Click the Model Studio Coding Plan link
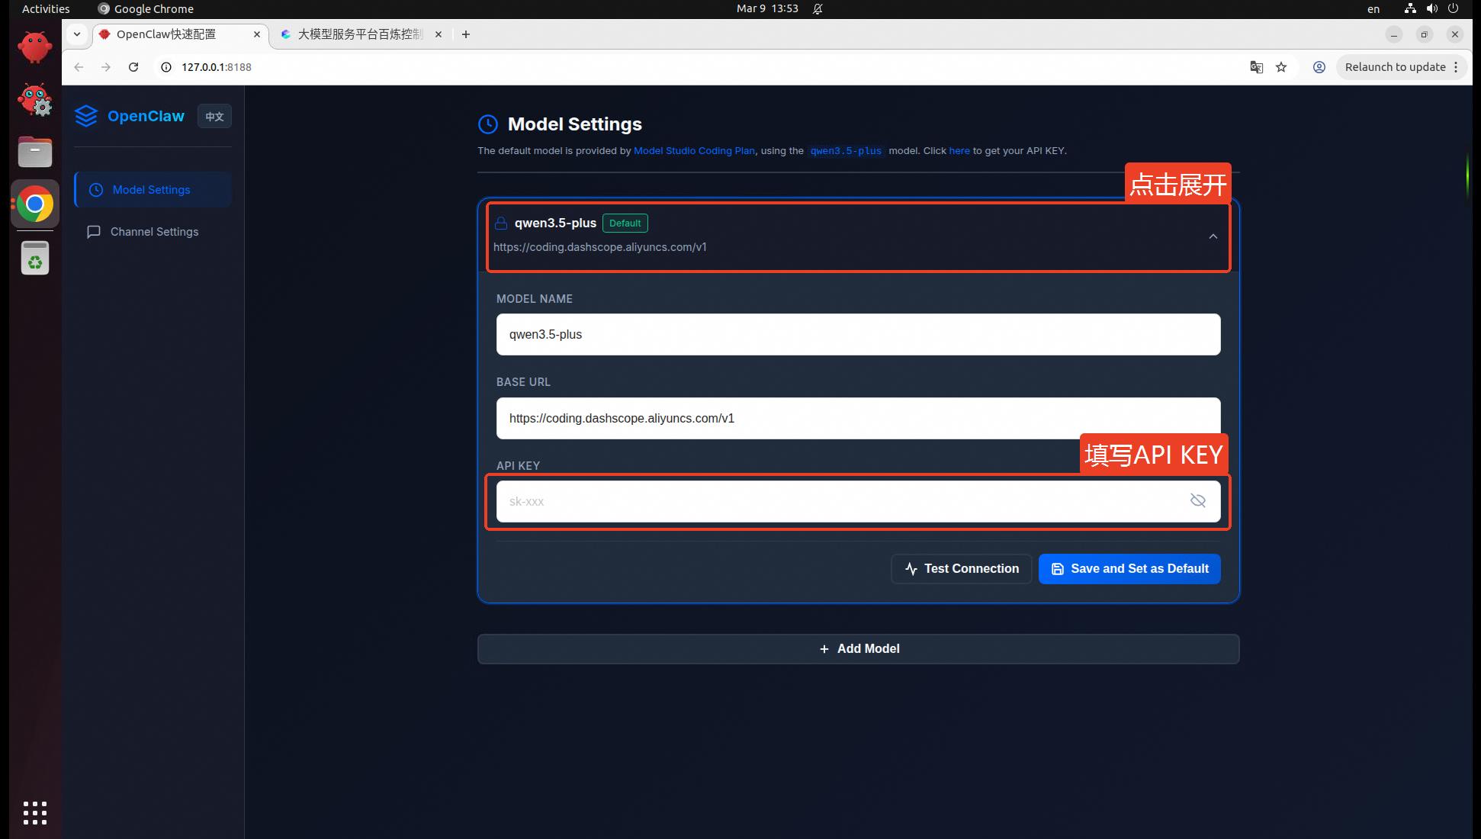Screen dimensions: 1481x839 (693, 151)
